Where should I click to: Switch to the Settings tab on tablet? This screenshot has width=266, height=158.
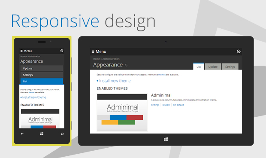tap(230, 67)
